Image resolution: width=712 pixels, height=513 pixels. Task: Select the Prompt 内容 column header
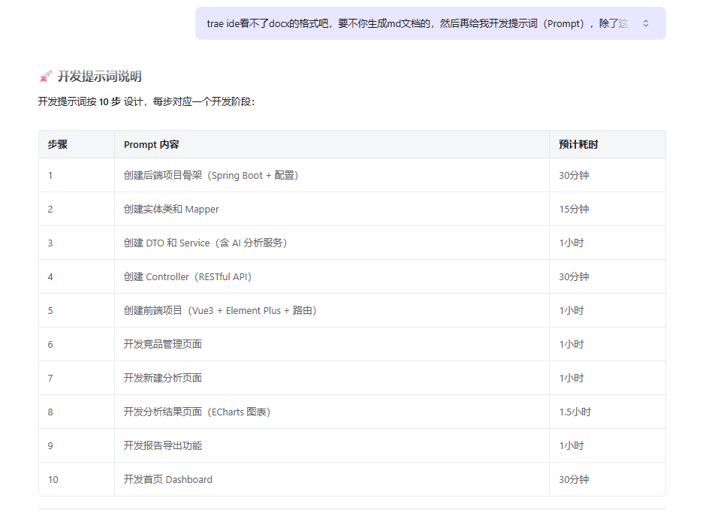point(151,144)
